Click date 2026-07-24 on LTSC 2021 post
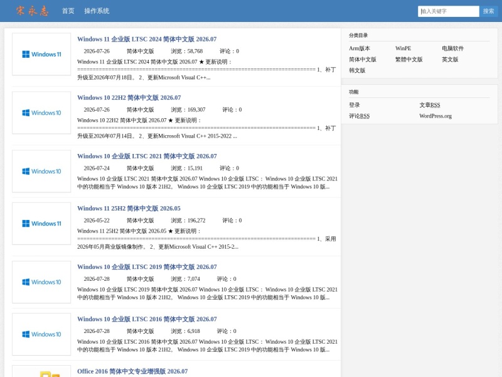The width and height of the screenshot is (502, 377). (x=97, y=168)
